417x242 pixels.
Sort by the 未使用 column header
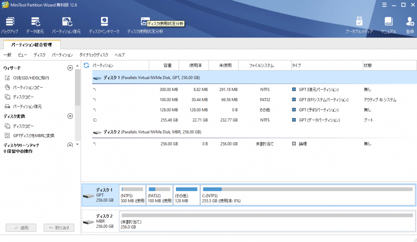coord(224,66)
